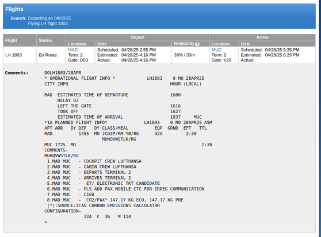Click the TOOK OFF 1627 line
The height and width of the screenshot is (237, 321).
[119, 111]
